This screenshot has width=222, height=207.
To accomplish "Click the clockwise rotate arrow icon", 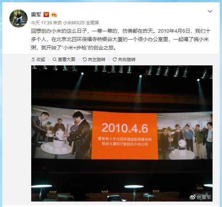I will tap(115, 59).
